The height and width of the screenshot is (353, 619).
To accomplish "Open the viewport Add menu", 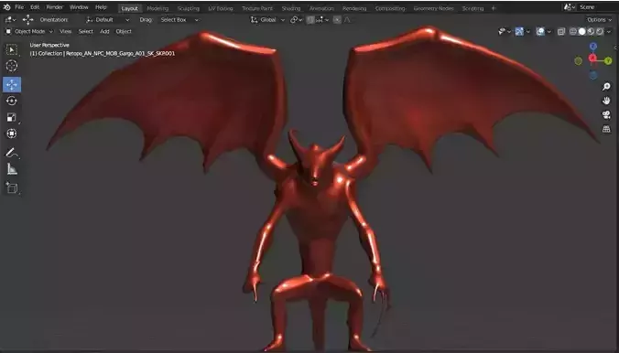I will pyautogui.click(x=104, y=32).
